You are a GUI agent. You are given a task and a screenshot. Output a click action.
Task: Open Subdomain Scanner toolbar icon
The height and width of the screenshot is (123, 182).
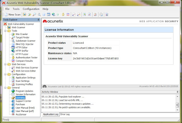point(39,14)
